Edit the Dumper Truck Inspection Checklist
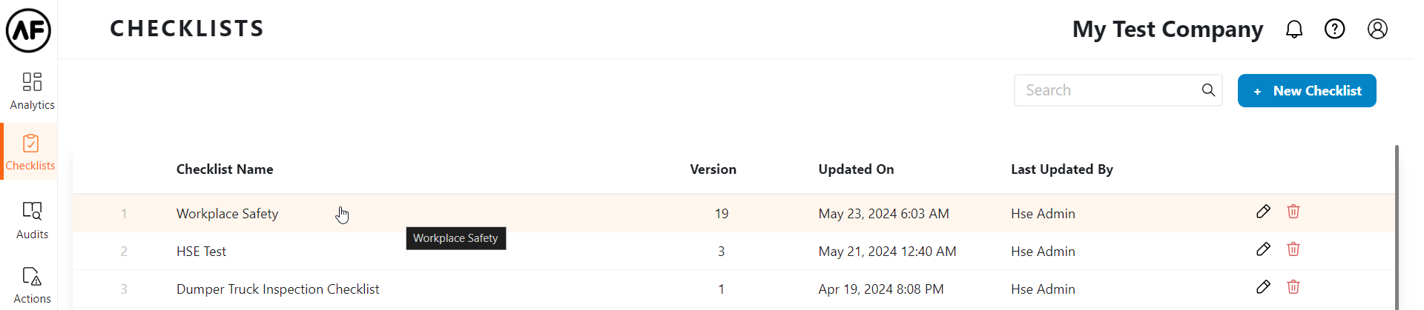Screen dimensions: 1424x310 coord(1263,287)
